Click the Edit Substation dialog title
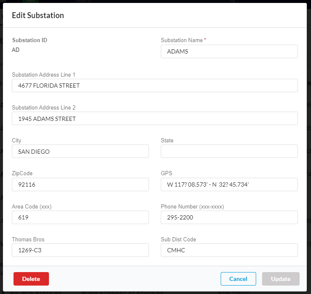The width and height of the screenshot is (311, 294). coord(38,16)
